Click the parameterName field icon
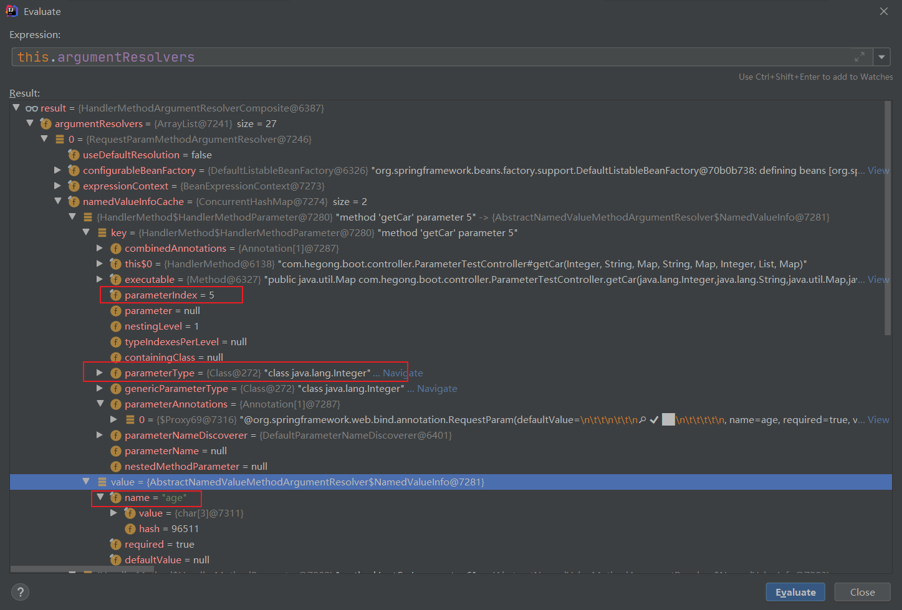Screen dimensions: 902x610 coord(115,450)
